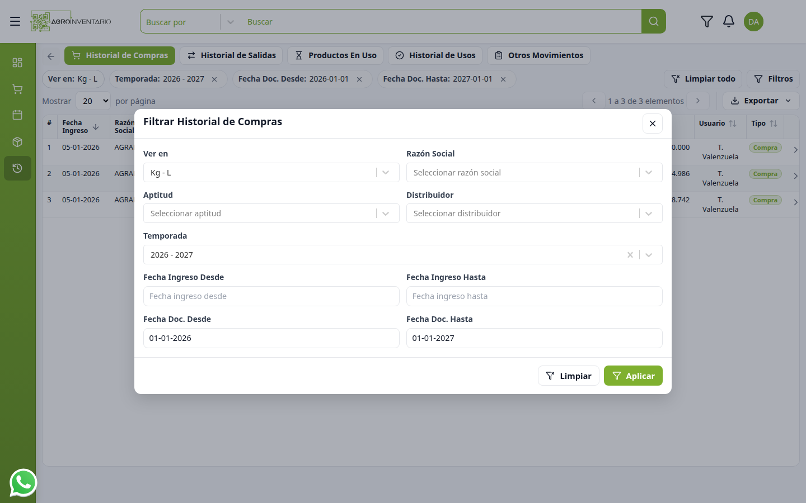Screen dimensions: 806x503
Task: Expand the Distribuidor dropdown
Action: [649, 213]
